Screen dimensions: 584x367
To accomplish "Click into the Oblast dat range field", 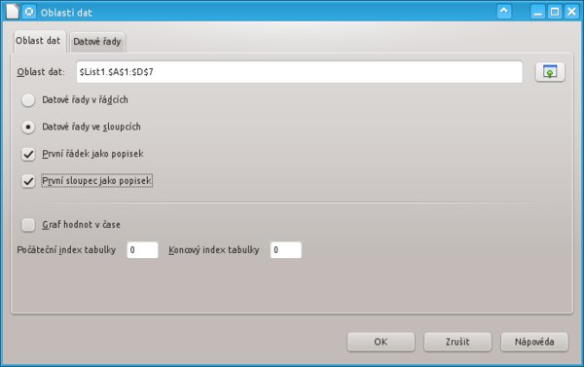I will click(x=300, y=72).
